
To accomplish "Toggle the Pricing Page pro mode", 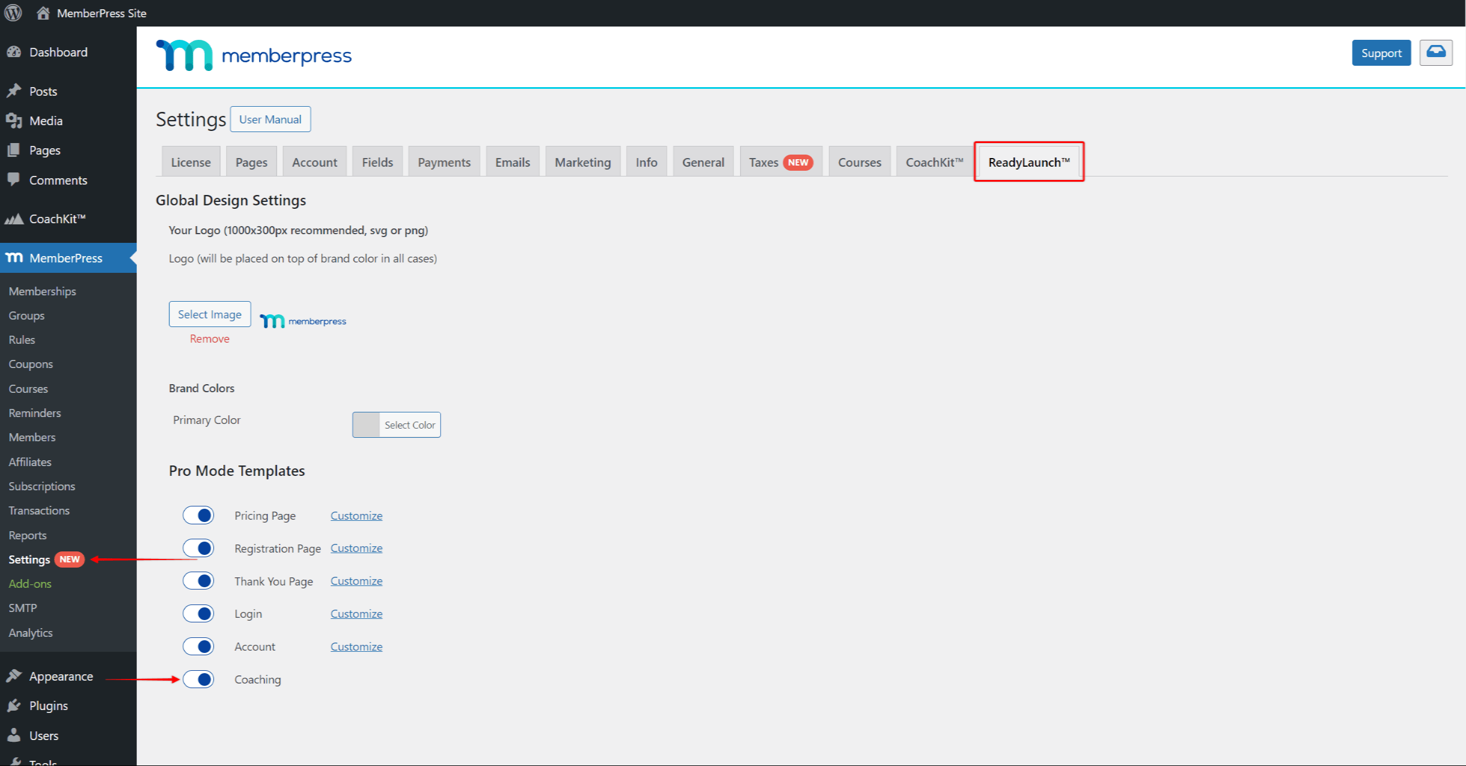I will click(x=199, y=515).
